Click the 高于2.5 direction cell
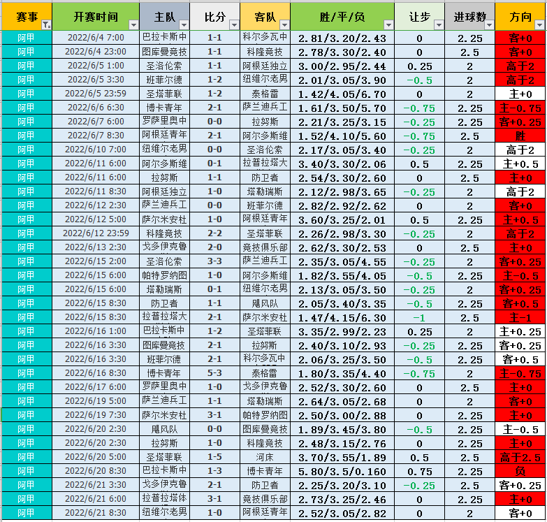The width and height of the screenshot is (547, 522). coord(520,457)
